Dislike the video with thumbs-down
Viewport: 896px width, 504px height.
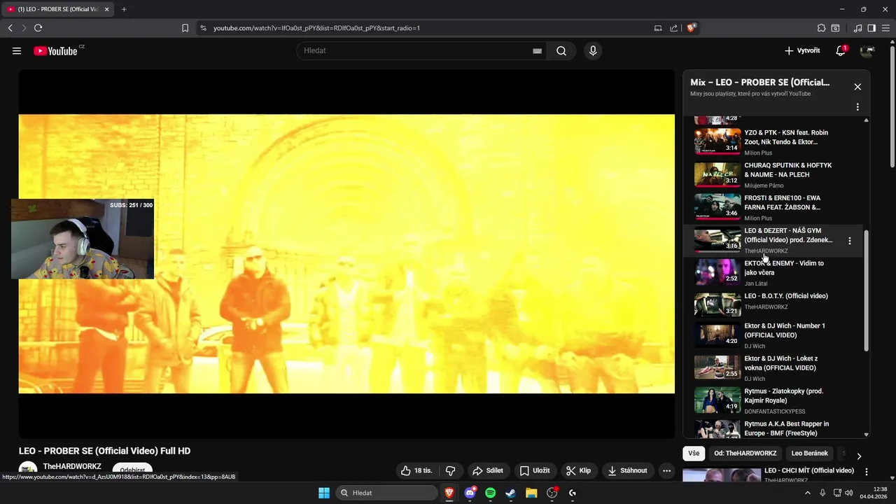(450, 470)
